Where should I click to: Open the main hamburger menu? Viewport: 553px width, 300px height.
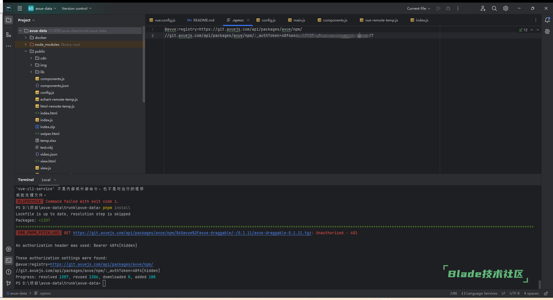[x=20, y=8]
